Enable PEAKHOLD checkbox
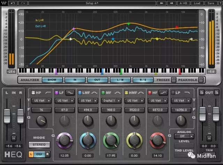The width and height of the screenshot is (223, 165). [201, 80]
